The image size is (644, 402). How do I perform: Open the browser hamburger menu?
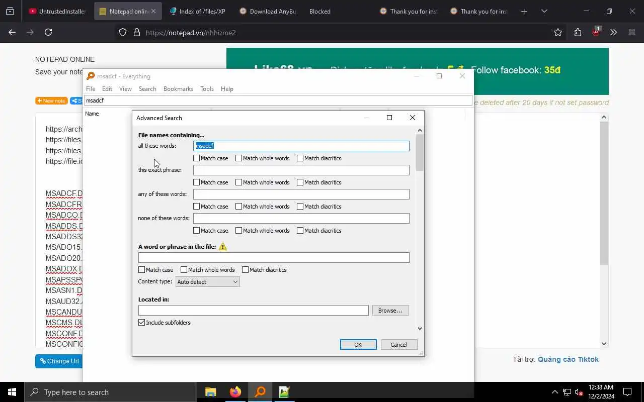point(632,32)
